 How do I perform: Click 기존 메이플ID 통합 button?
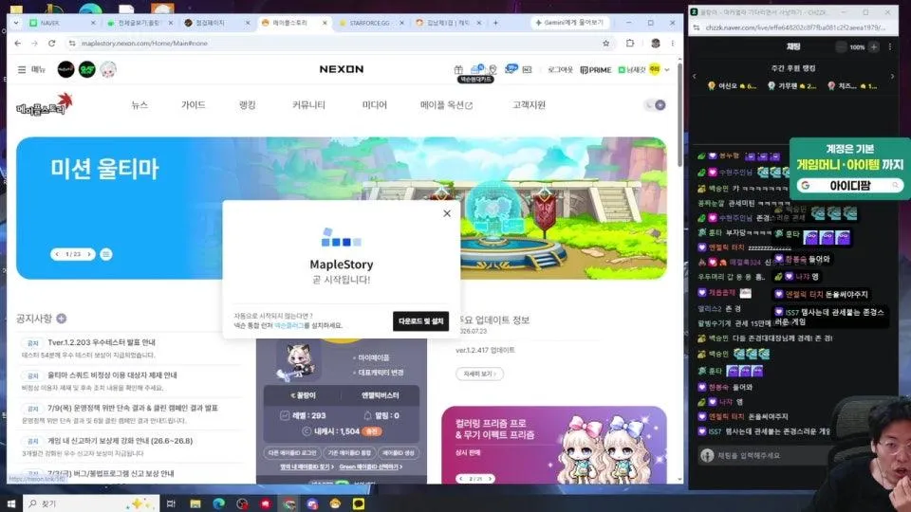click(349, 453)
